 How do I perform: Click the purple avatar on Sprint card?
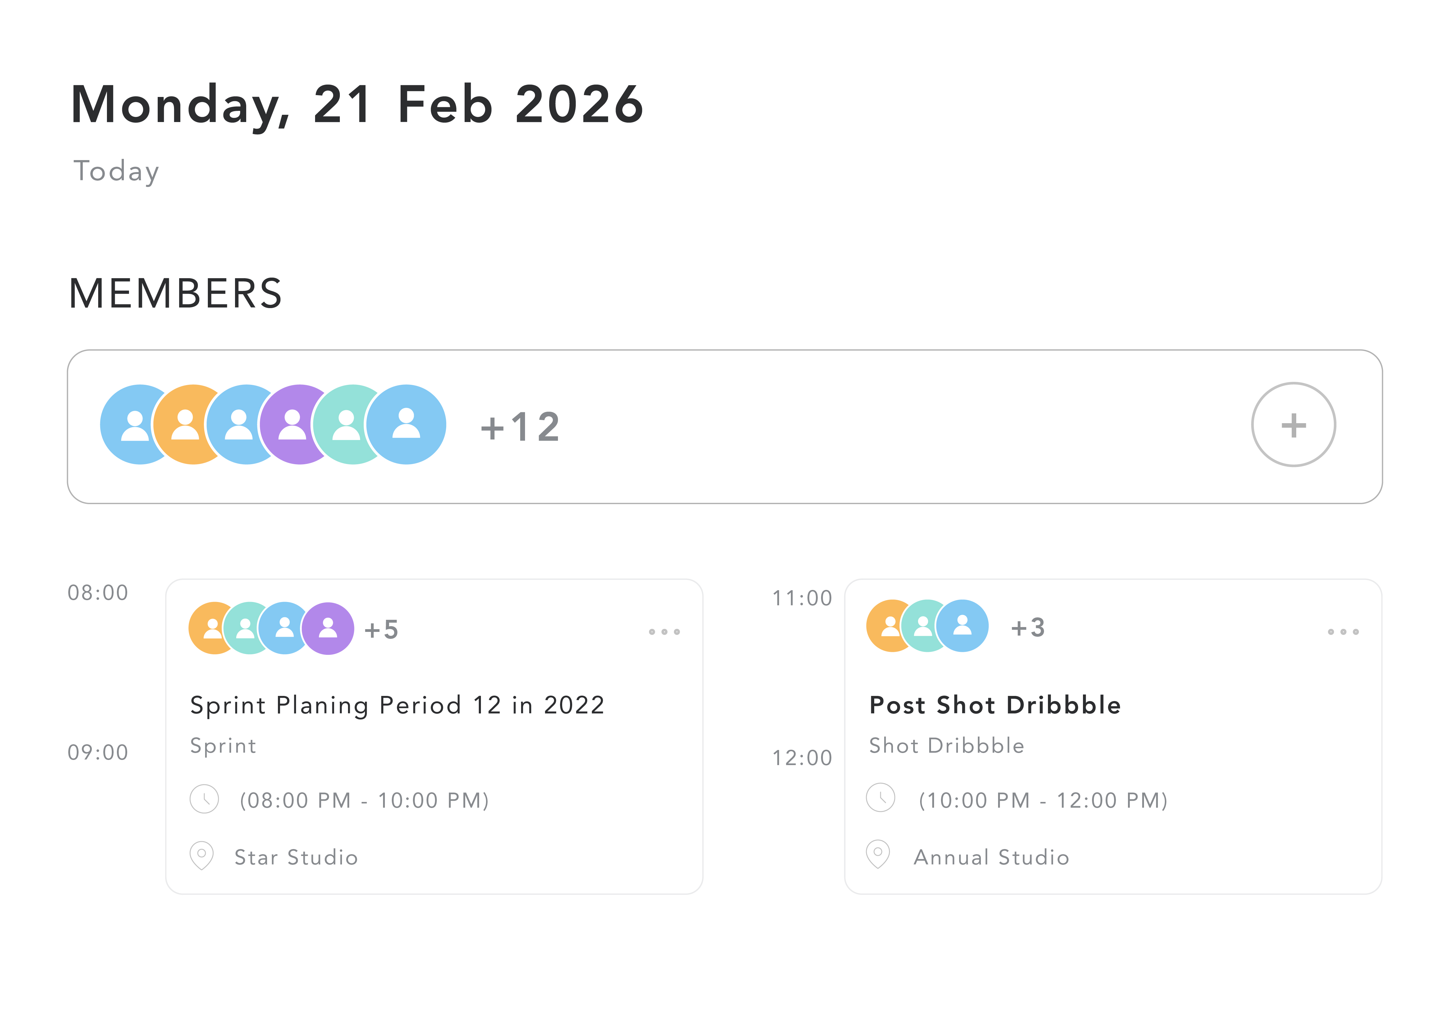point(328,628)
